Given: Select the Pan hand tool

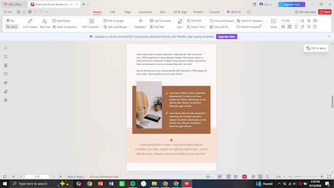Looking at the screenshot, I should coord(11,21).
